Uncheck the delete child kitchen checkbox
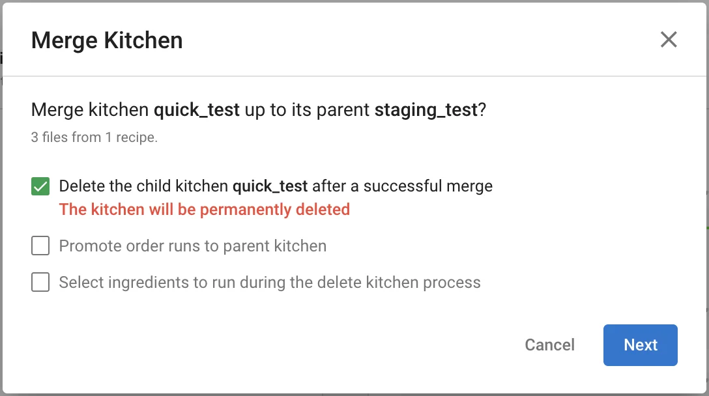This screenshot has width=709, height=396. click(40, 187)
